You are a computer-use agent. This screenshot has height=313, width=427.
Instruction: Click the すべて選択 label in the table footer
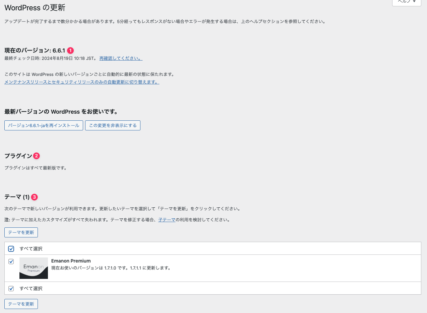[x=31, y=289]
